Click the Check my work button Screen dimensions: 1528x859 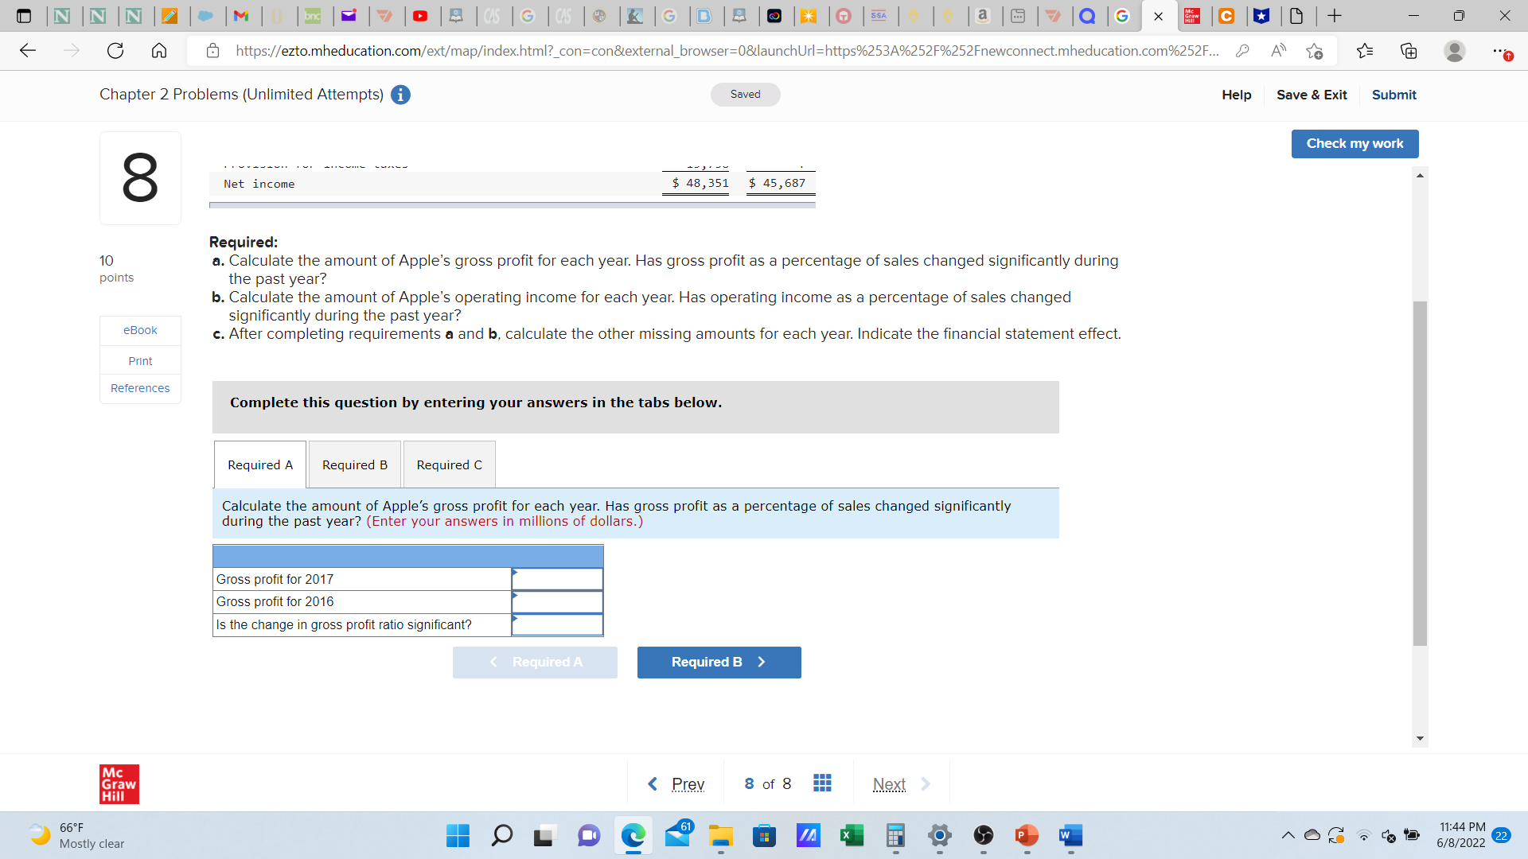(1355, 144)
